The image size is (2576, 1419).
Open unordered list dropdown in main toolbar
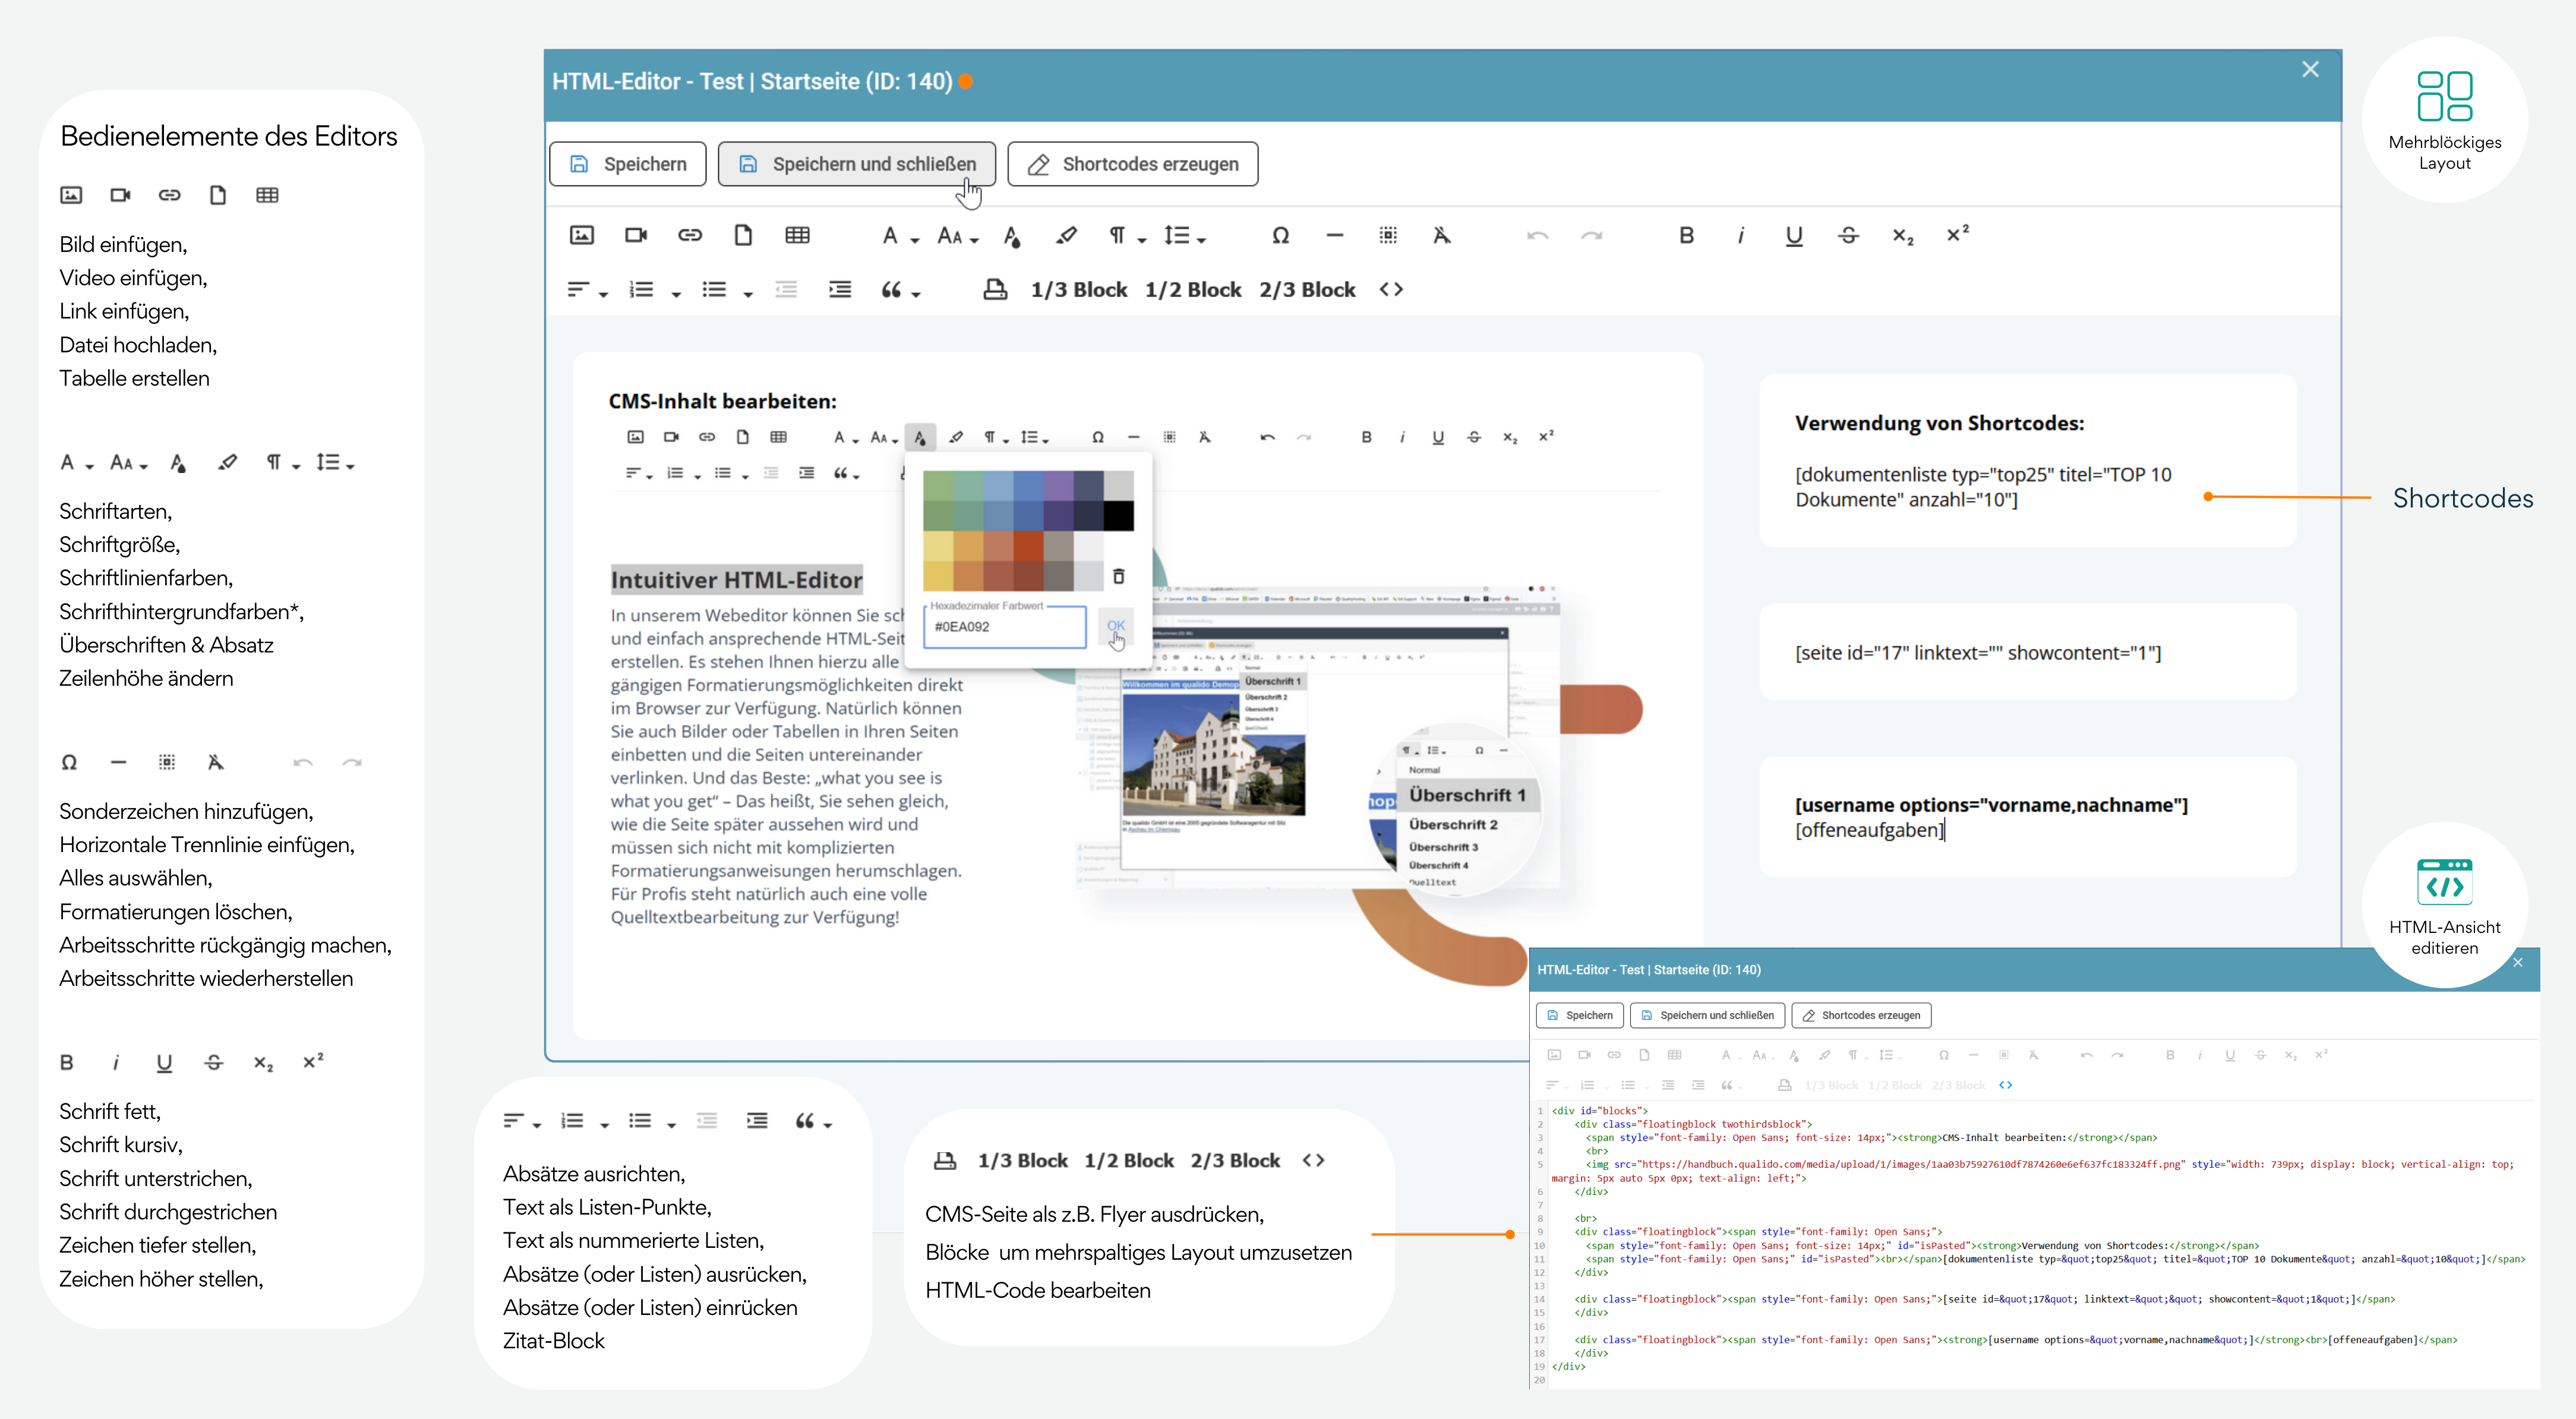pos(727,290)
